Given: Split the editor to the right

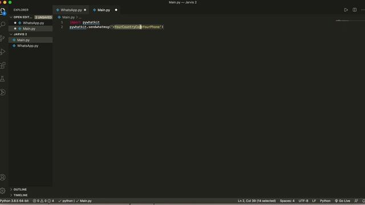Looking at the screenshot, I should coord(355,10).
